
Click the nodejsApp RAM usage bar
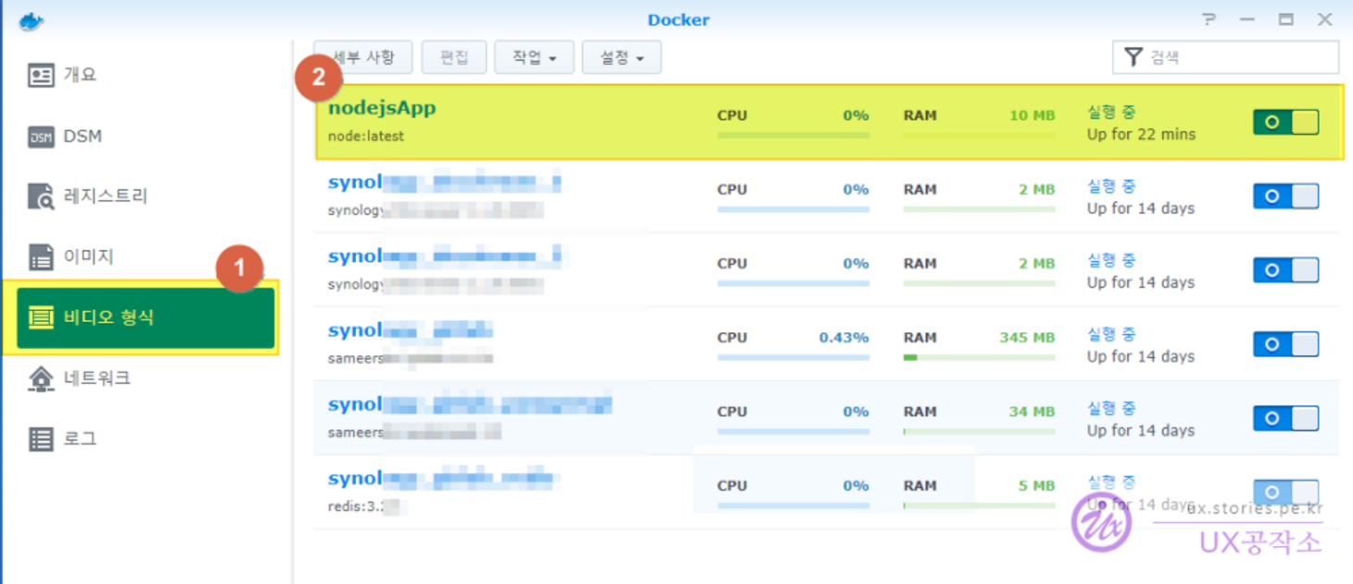coord(979,135)
